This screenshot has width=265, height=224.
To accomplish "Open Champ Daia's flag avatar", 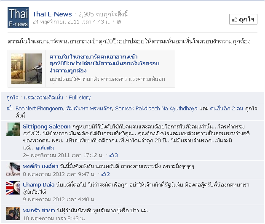I will click(13, 188).
